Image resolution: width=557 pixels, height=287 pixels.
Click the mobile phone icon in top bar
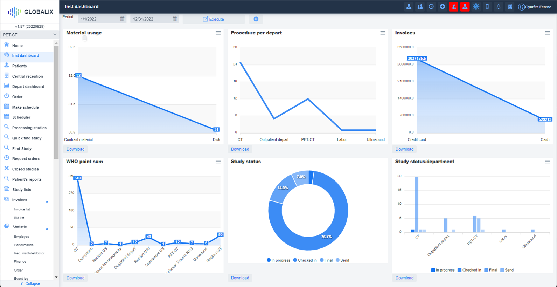coord(487,7)
